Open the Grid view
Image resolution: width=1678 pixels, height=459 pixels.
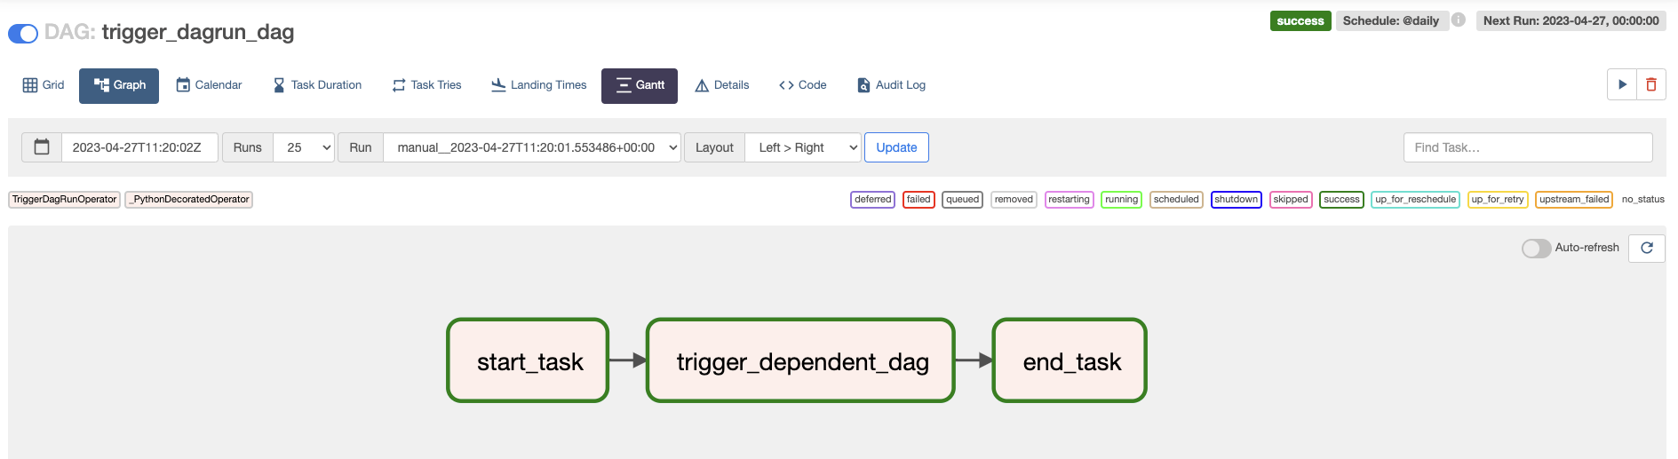[x=44, y=85]
